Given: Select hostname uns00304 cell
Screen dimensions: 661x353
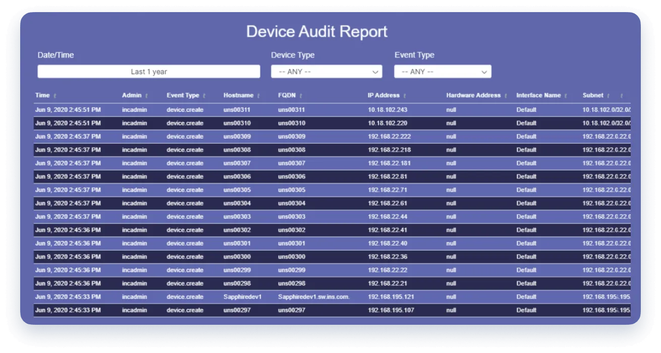Looking at the screenshot, I should click(x=237, y=203).
